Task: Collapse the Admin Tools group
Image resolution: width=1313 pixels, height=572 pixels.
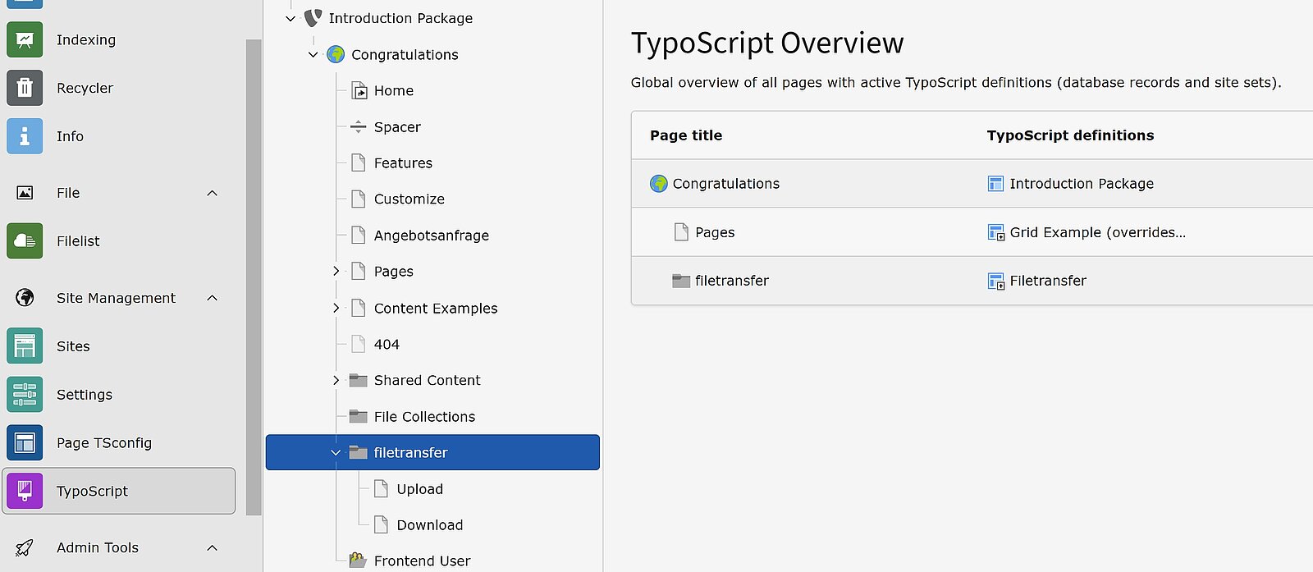Action: 213,547
